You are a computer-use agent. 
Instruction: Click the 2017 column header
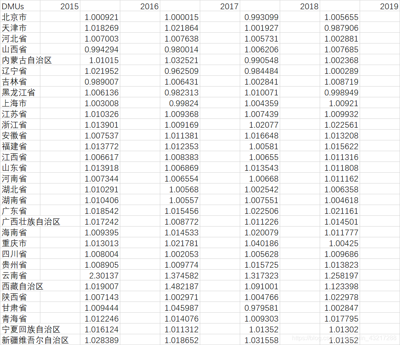click(x=220, y=6)
